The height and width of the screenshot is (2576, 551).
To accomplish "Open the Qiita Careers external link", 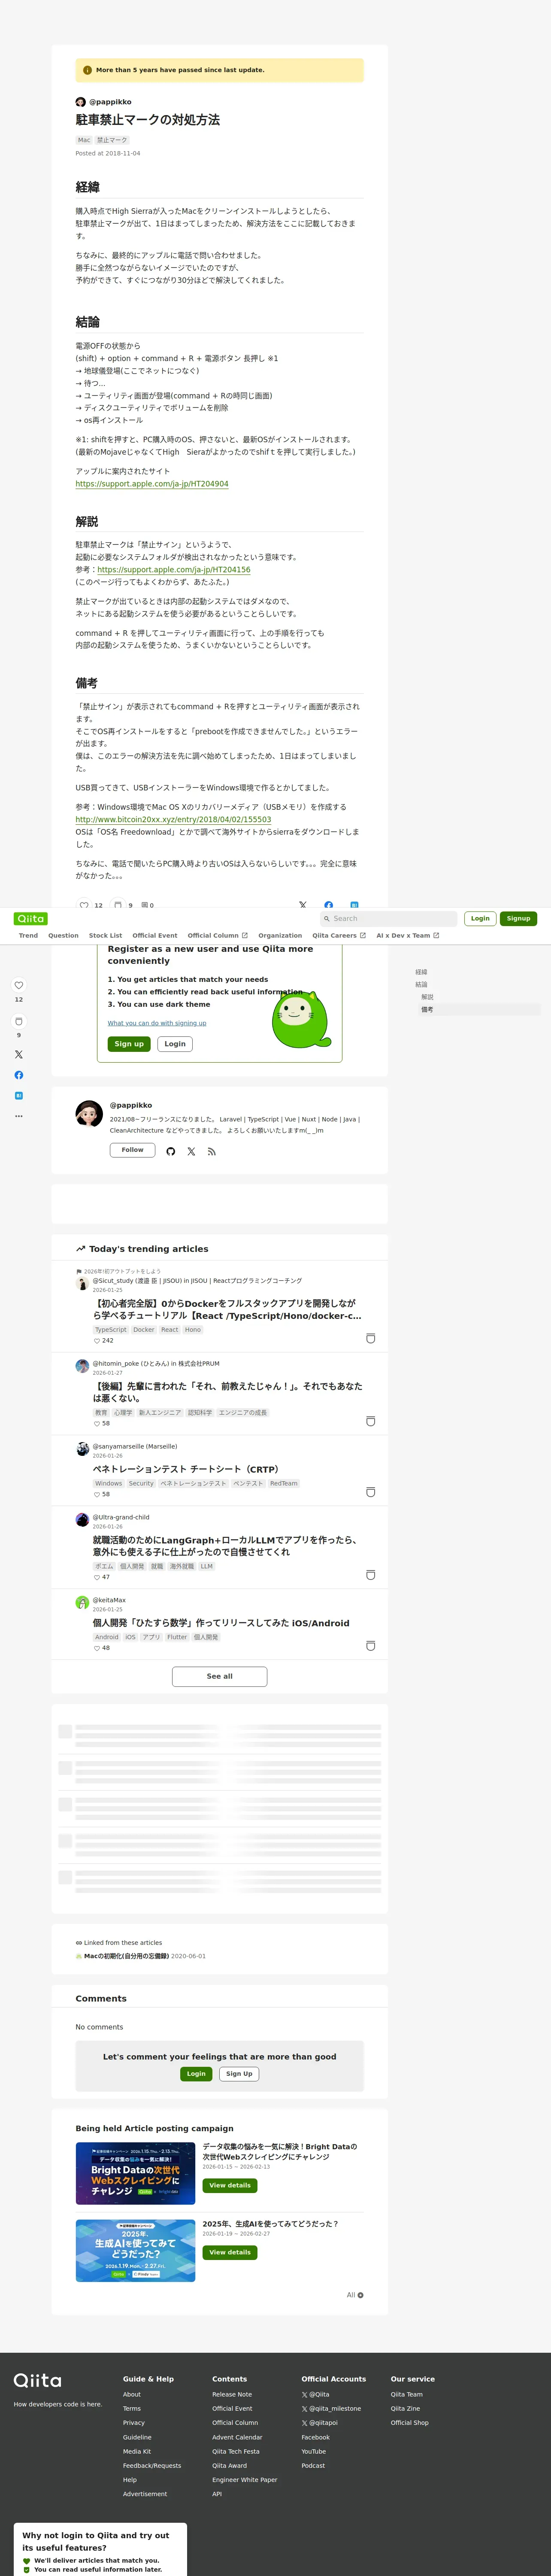I will pos(339,935).
